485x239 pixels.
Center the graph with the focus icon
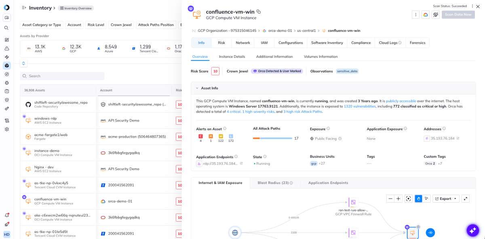click(408, 199)
